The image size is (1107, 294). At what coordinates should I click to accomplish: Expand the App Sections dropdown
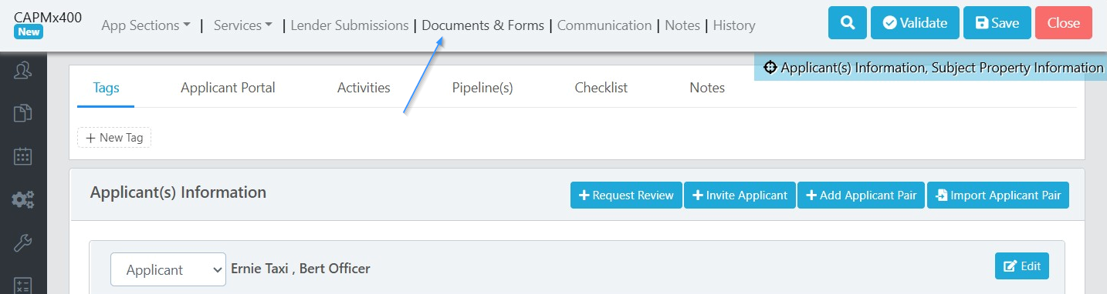[146, 25]
